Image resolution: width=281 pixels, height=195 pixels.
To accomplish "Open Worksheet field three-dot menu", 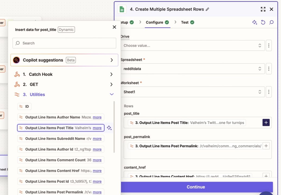I will pos(269,92).
